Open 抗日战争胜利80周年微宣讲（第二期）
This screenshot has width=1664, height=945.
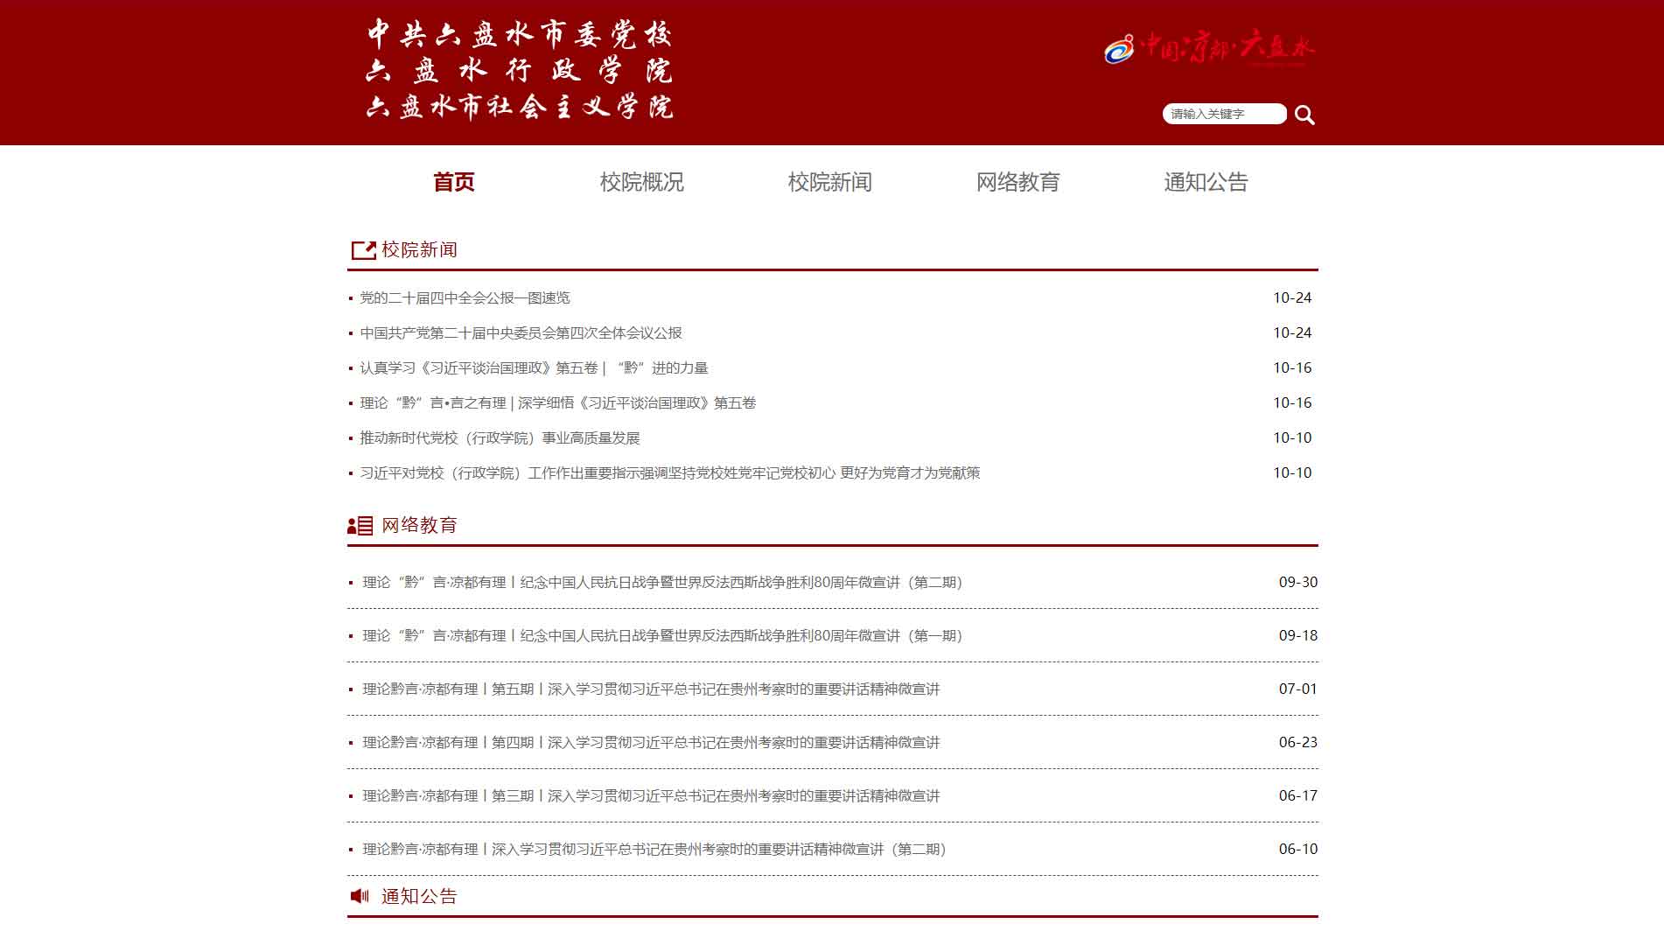(662, 582)
